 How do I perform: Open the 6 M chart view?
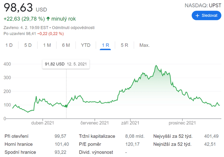pyautogui.click(x=66, y=45)
